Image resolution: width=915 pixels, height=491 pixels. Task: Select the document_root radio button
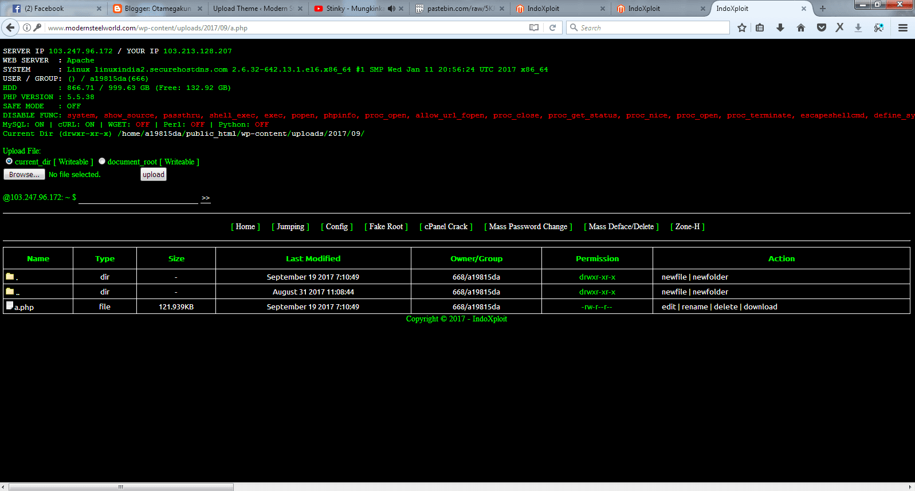point(102,161)
